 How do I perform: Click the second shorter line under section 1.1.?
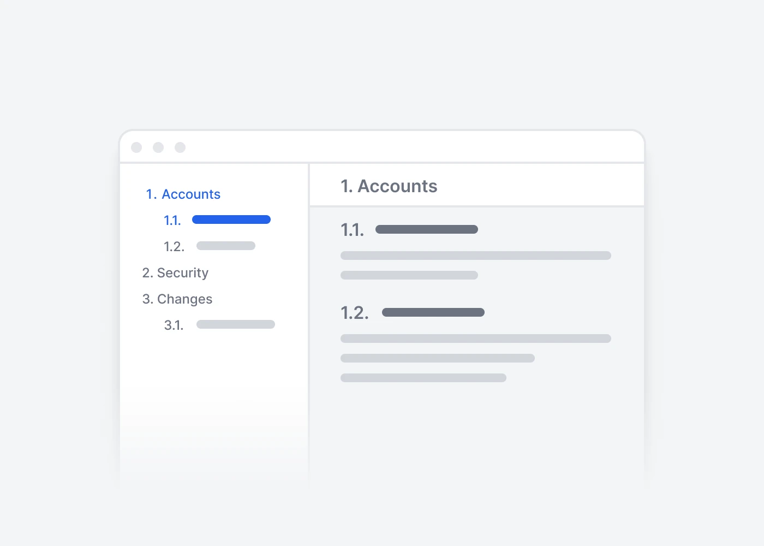pos(409,275)
